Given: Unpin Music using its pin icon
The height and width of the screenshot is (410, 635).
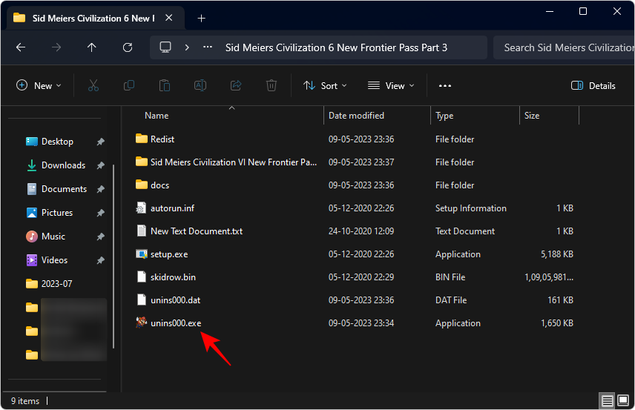Looking at the screenshot, I should click(100, 237).
